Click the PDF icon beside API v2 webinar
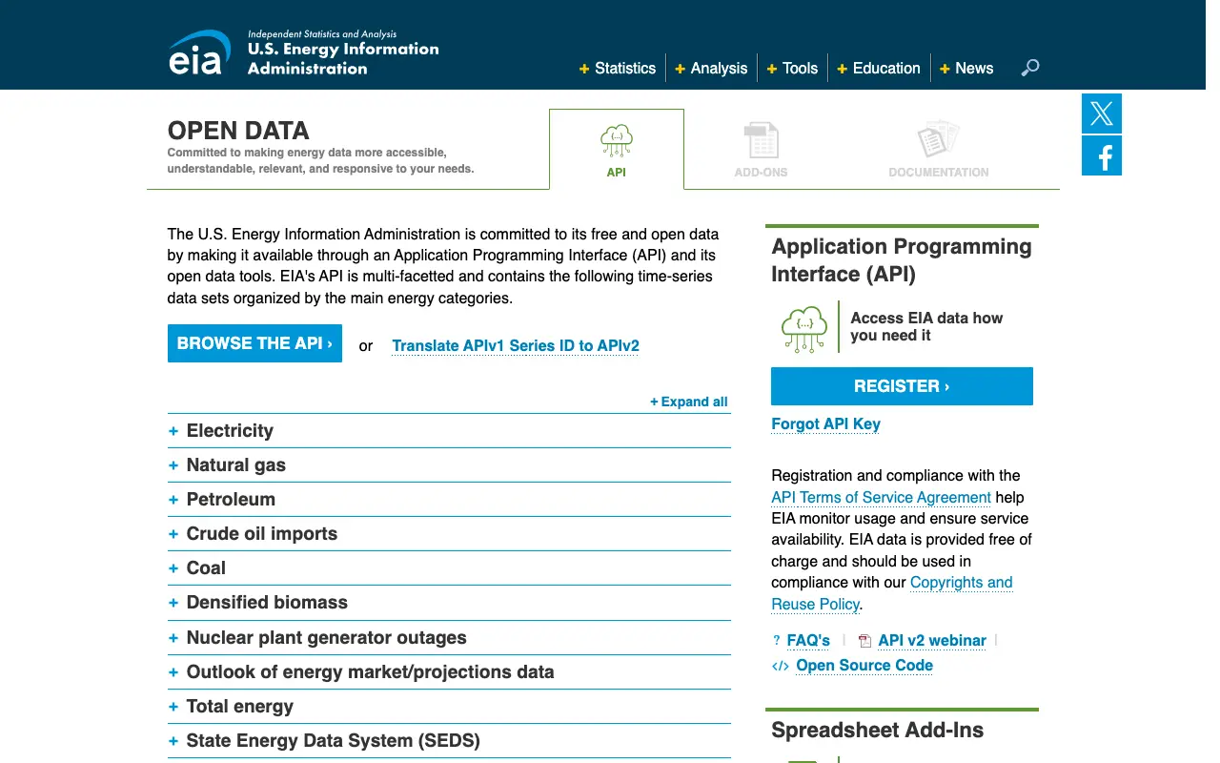The width and height of the screenshot is (1220, 763). point(864,641)
